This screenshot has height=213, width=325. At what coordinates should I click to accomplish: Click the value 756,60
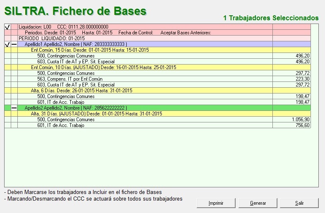[302, 125]
